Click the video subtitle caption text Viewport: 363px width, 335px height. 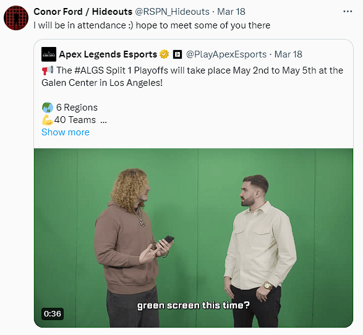tap(194, 305)
